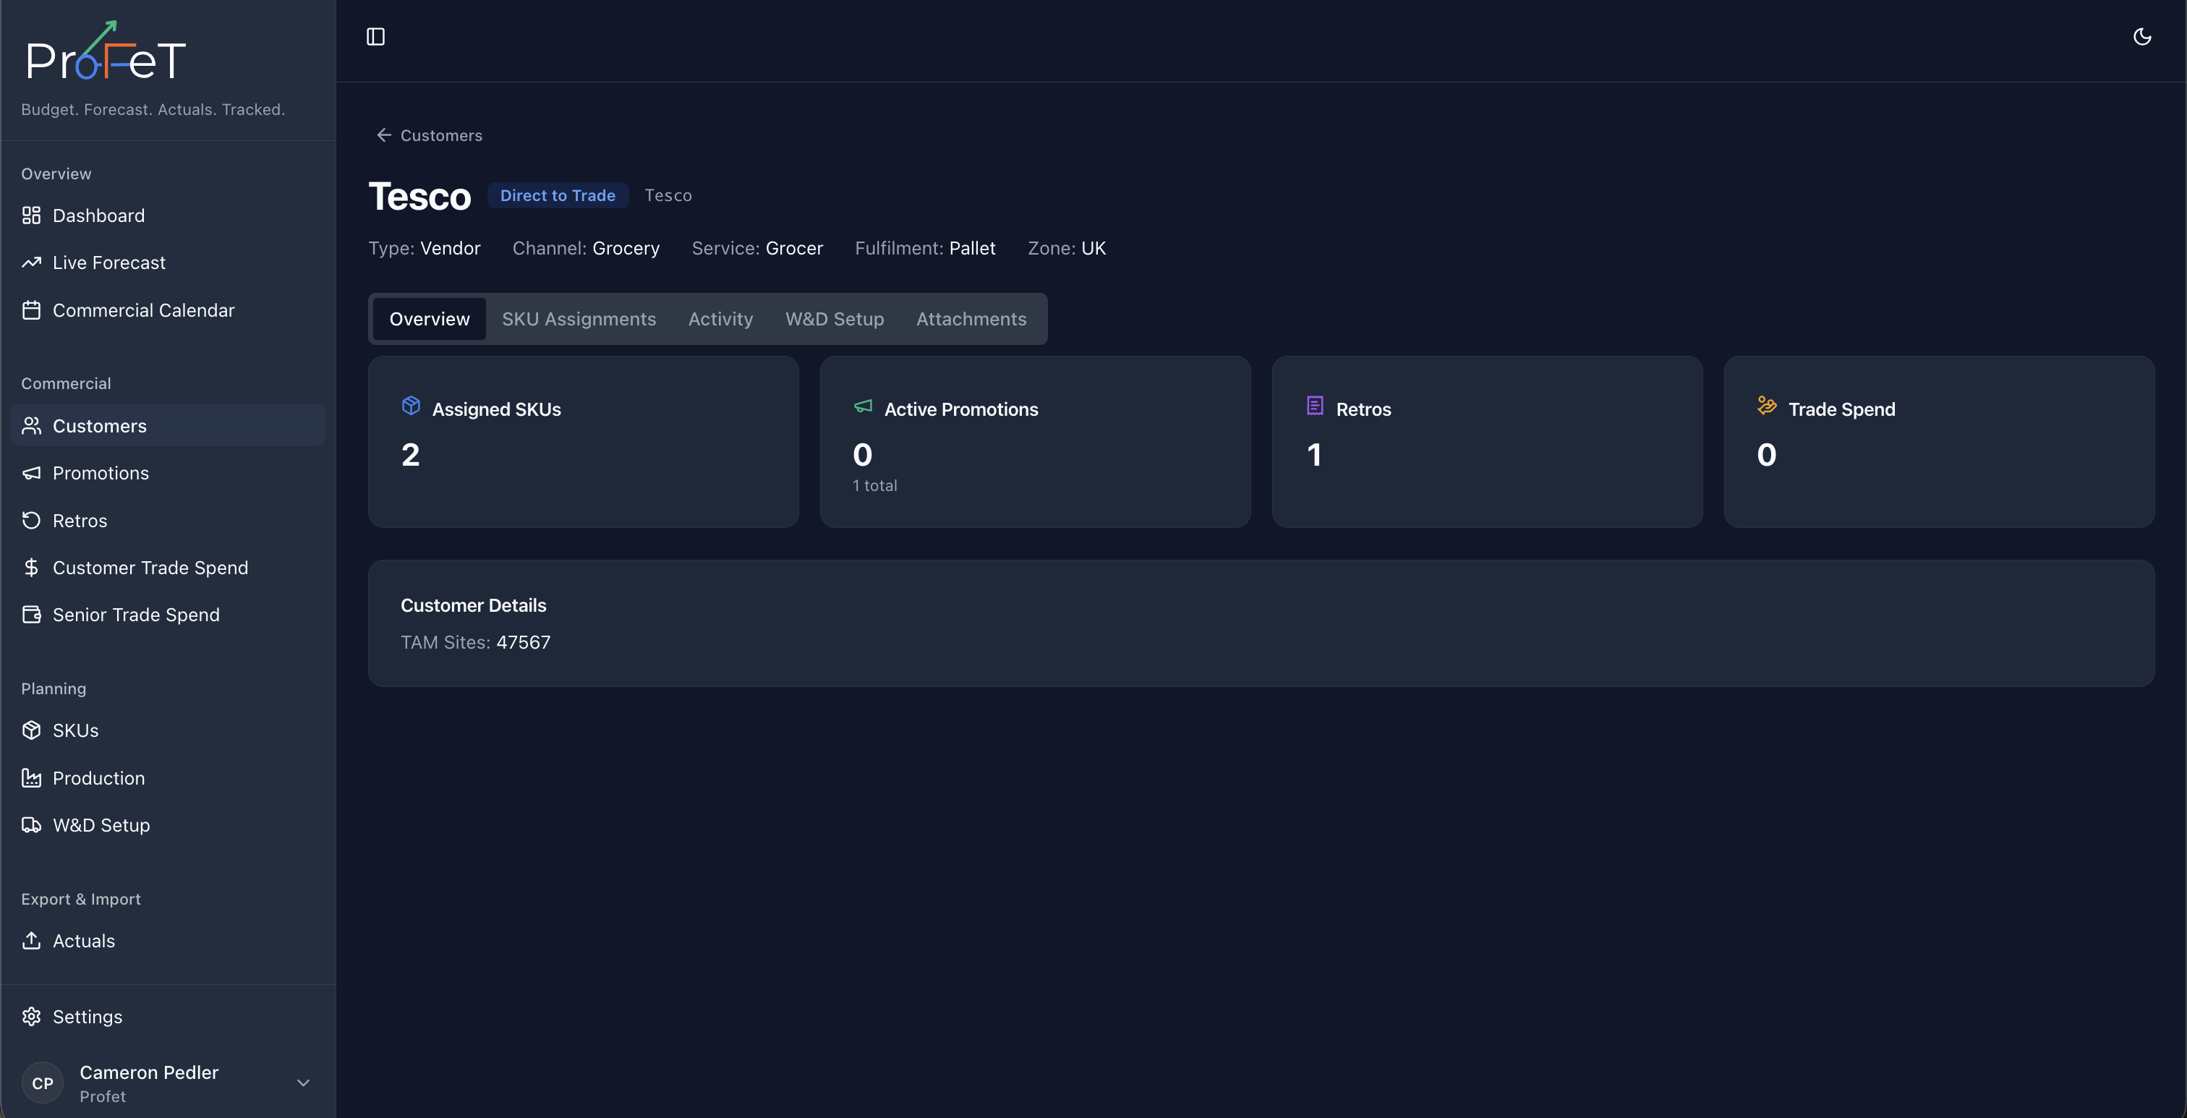Screen dimensions: 2187x1118
Task: Click the Assigned SKUs card title
Action: coord(497,409)
